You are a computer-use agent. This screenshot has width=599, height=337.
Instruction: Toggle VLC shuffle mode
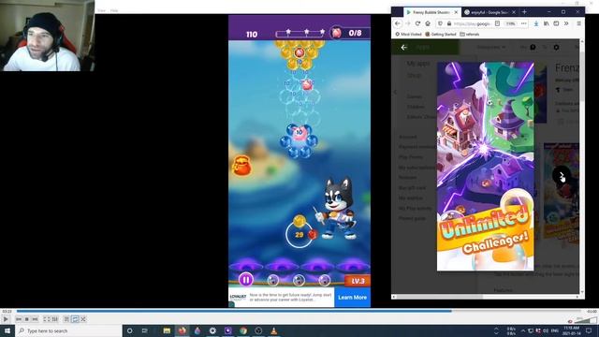coord(83,319)
